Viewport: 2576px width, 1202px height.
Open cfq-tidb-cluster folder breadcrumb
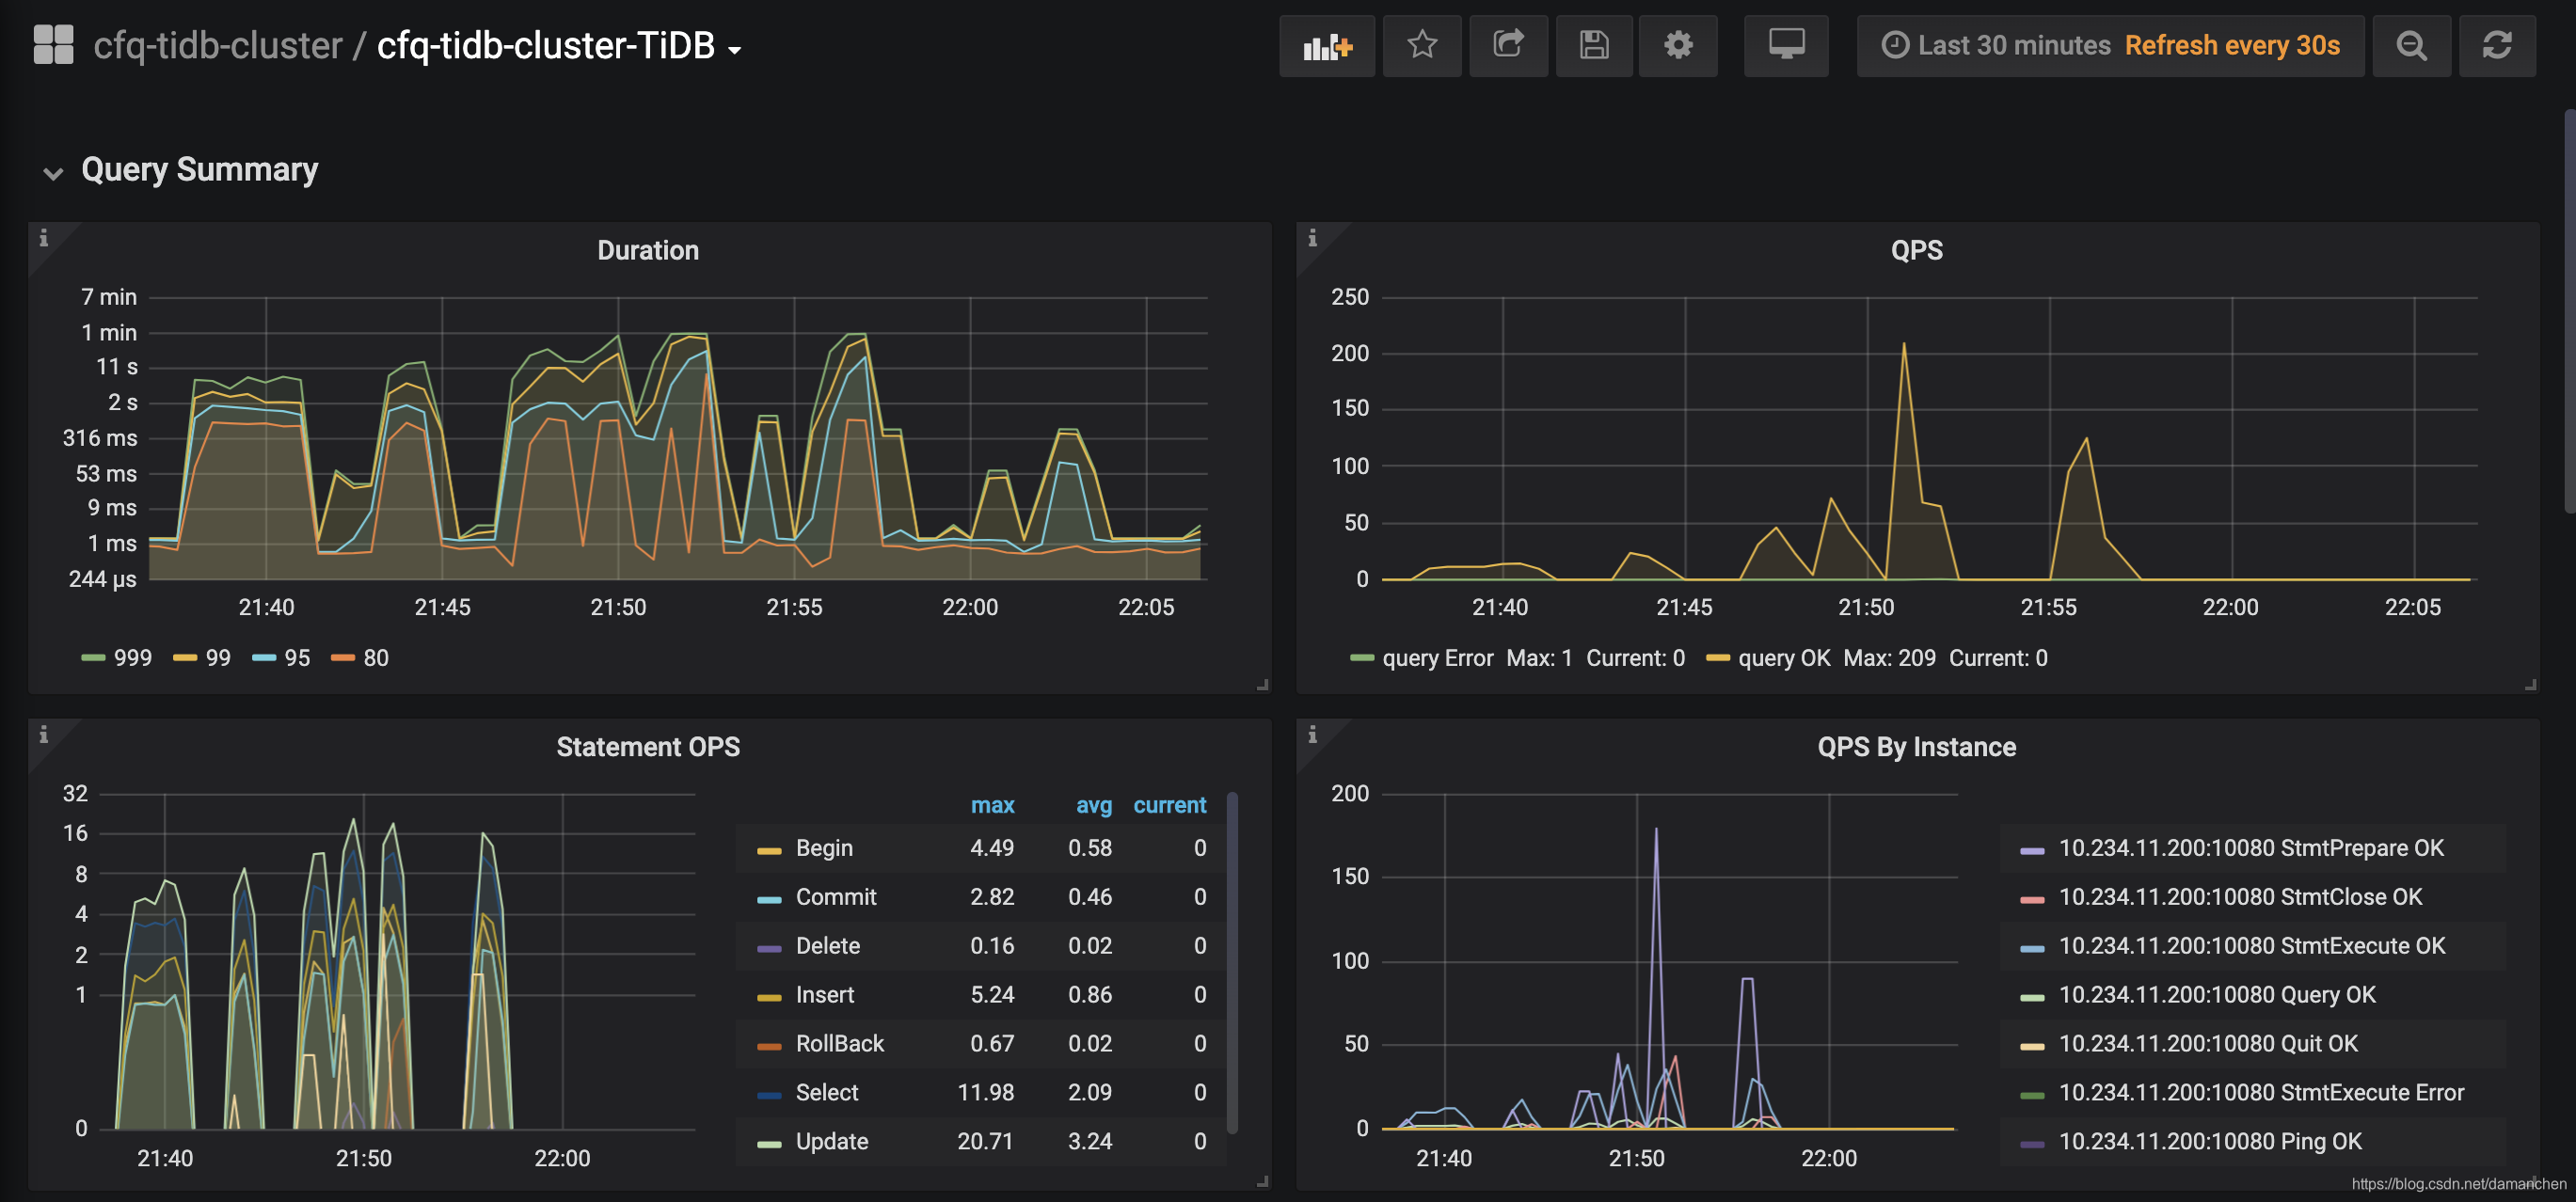point(217,46)
